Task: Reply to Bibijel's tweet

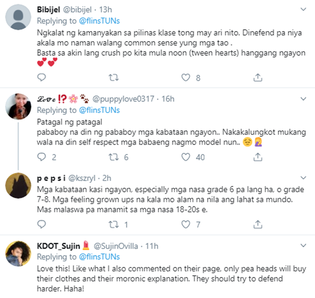Action: pos(41,77)
